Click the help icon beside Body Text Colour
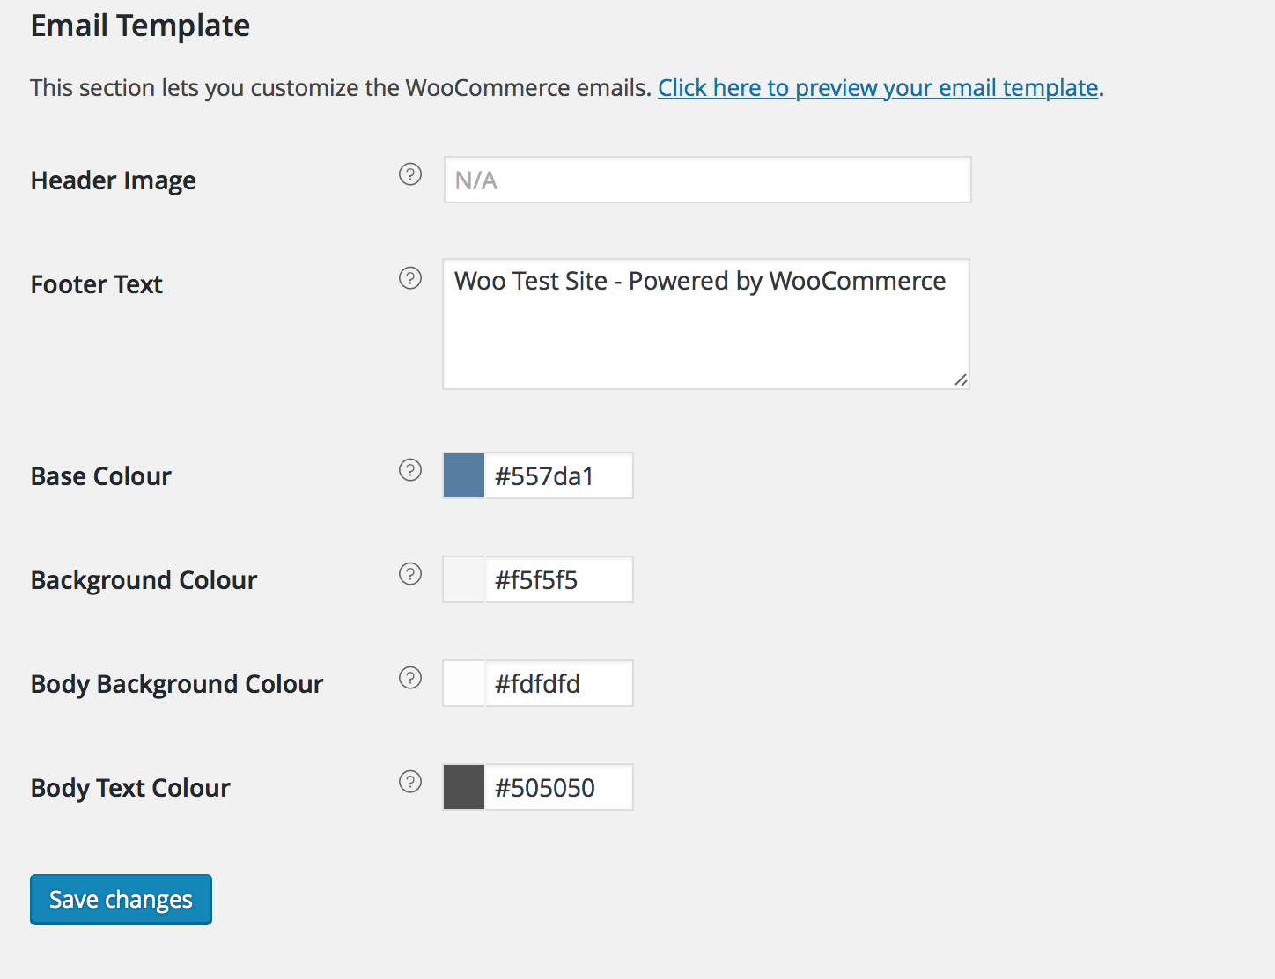This screenshot has height=979, width=1275. coord(410,782)
